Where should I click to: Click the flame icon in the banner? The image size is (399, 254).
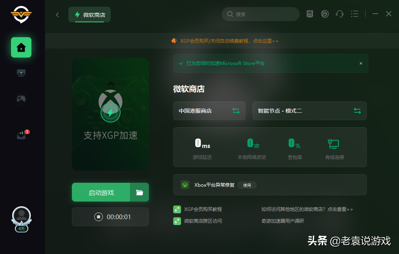[x=174, y=41]
